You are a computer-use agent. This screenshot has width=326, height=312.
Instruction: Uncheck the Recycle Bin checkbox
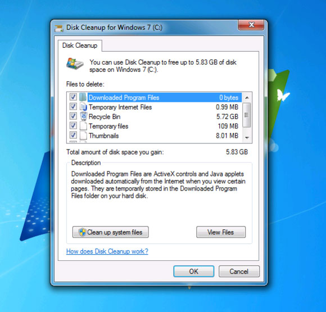pos(73,116)
